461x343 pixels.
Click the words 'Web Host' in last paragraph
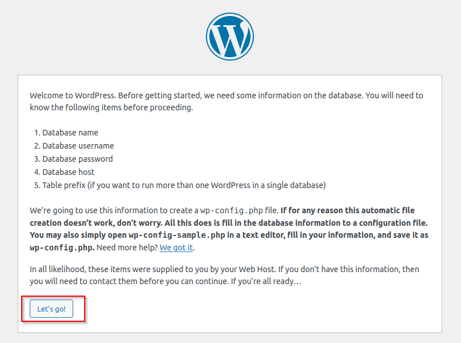pyautogui.click(x=257, y=269)
